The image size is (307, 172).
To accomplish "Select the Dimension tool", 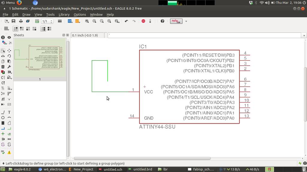I will (x=9, y=139).
